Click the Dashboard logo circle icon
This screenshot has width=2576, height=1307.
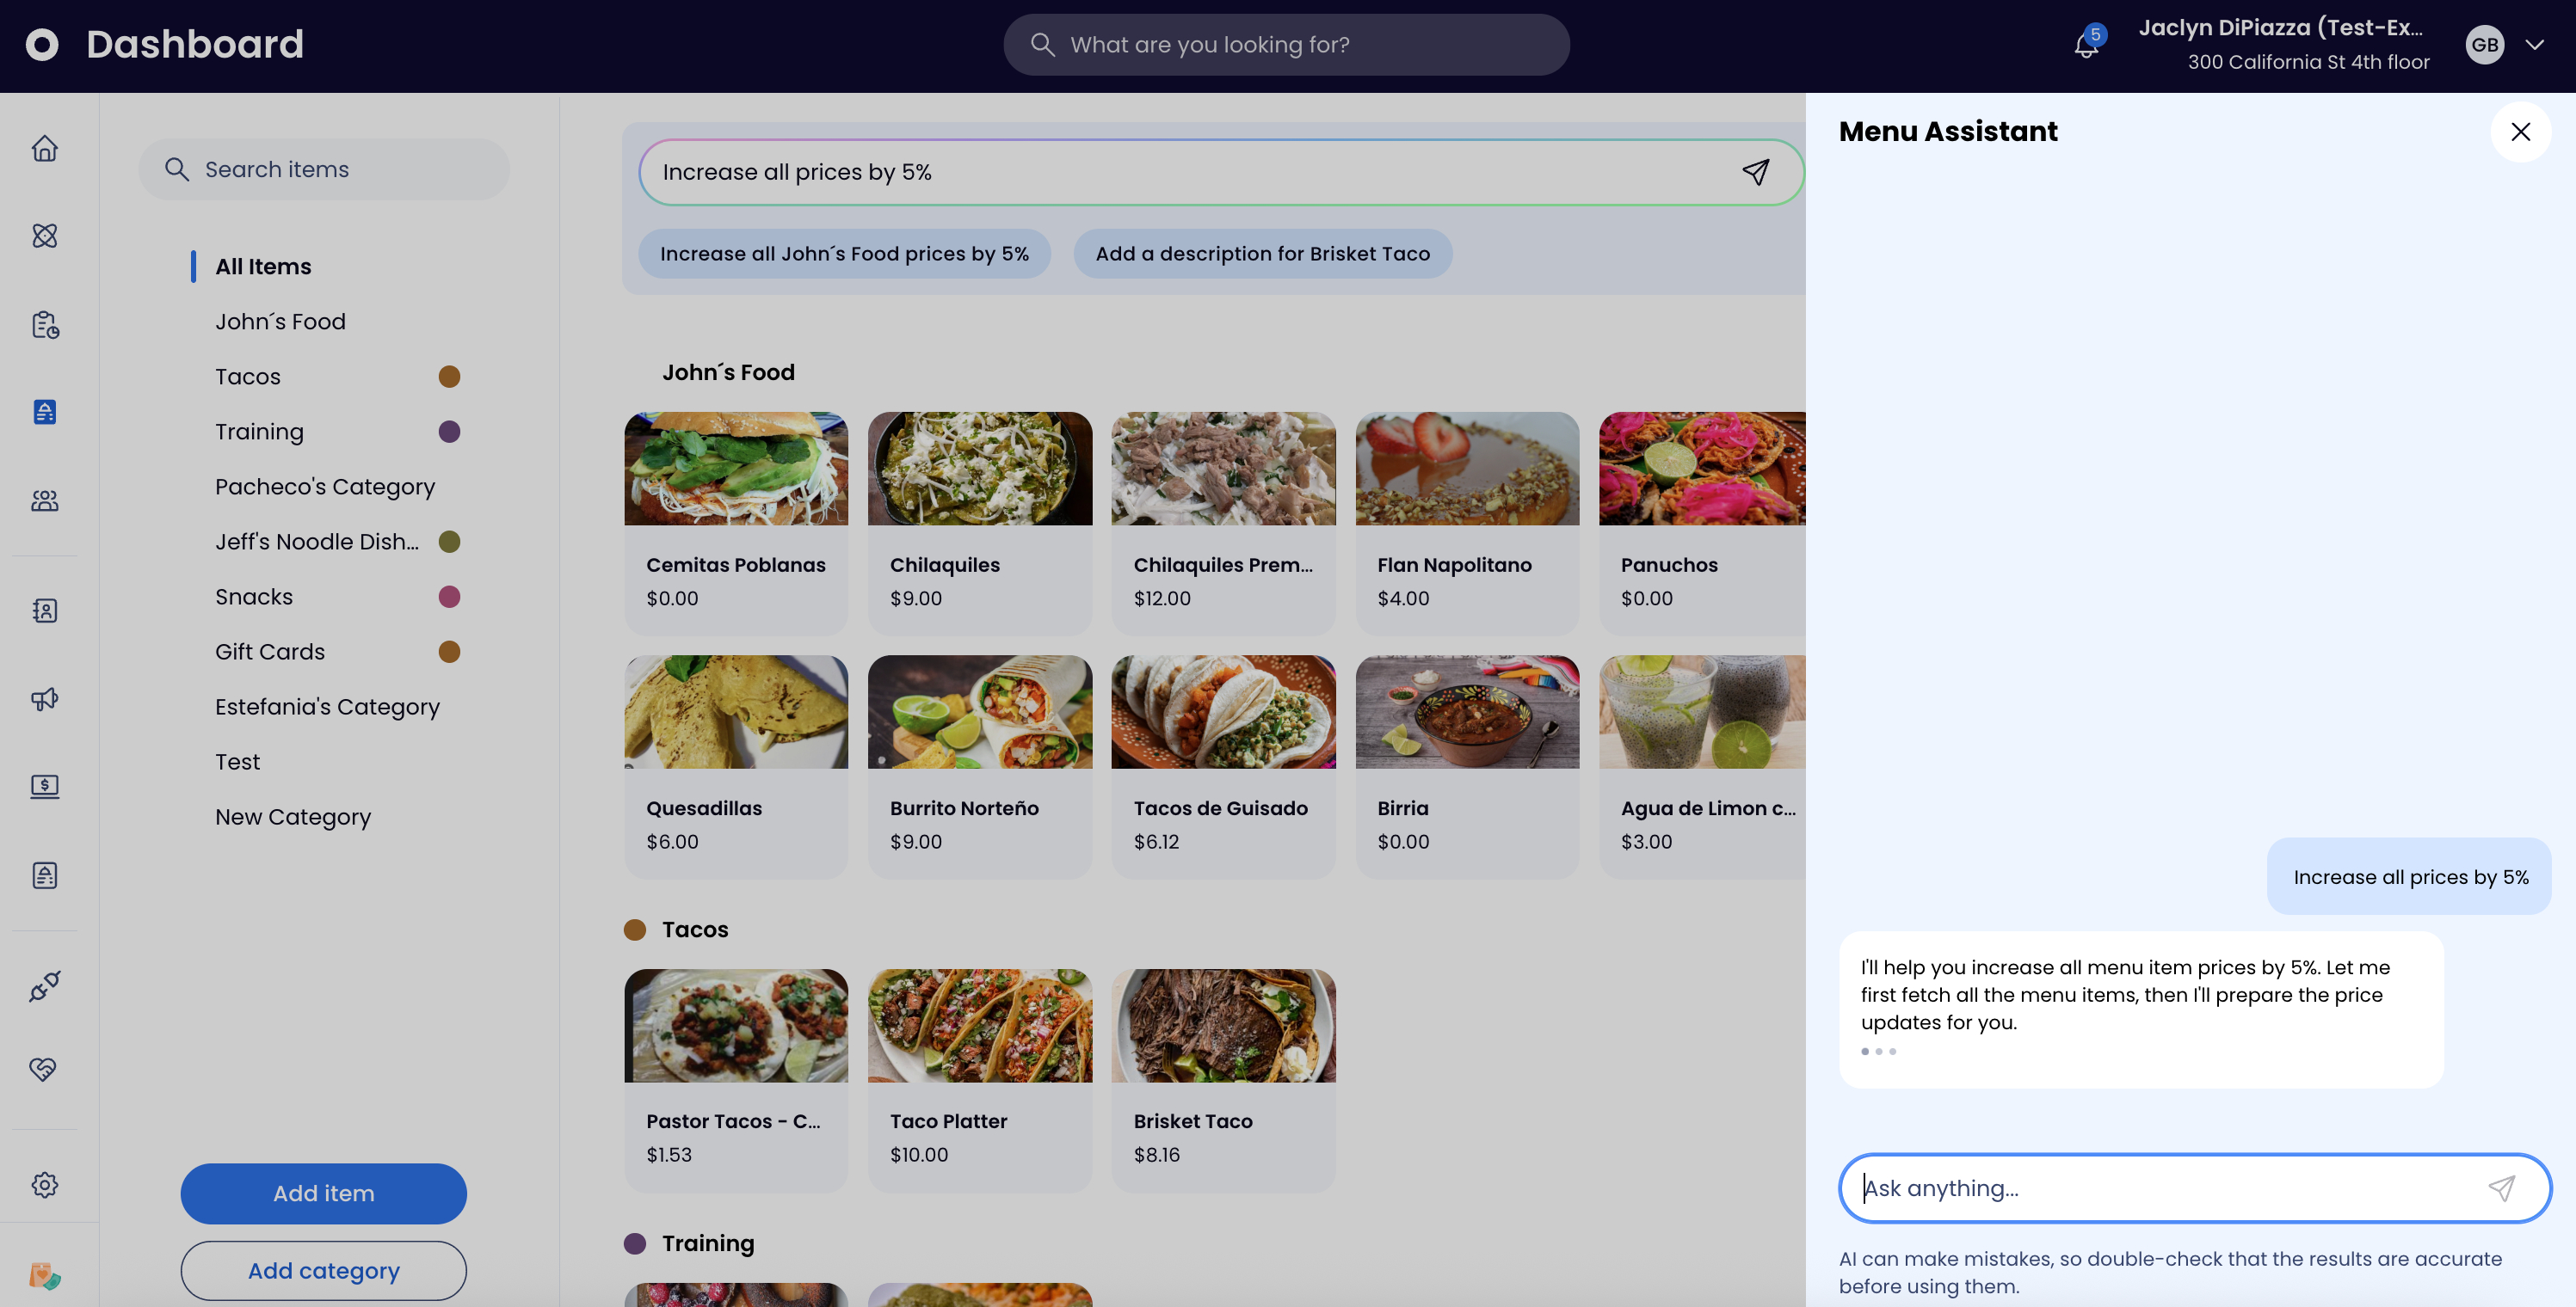point(42,44)
